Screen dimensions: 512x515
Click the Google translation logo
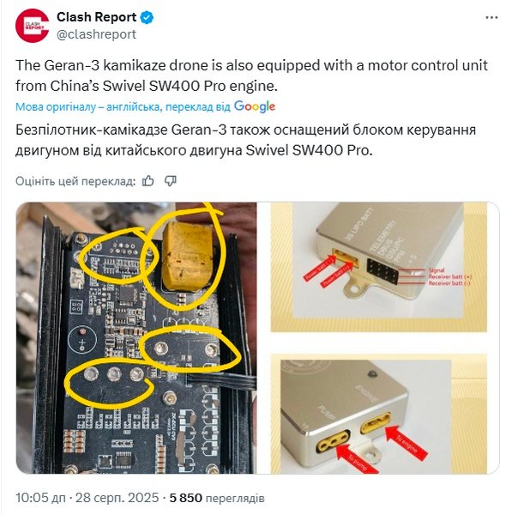coord(255,106)
